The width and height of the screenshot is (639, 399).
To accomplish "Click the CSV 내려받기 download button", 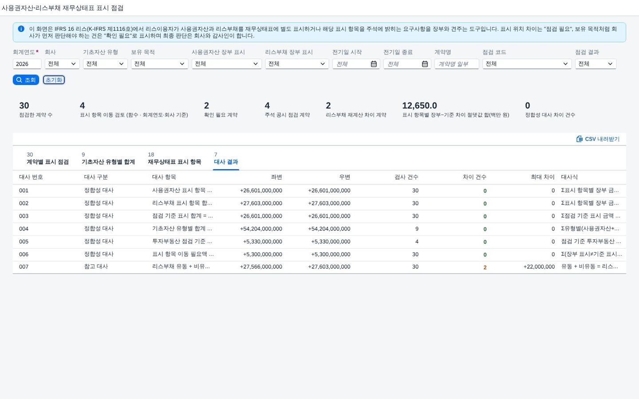I will tap(598, 139).
